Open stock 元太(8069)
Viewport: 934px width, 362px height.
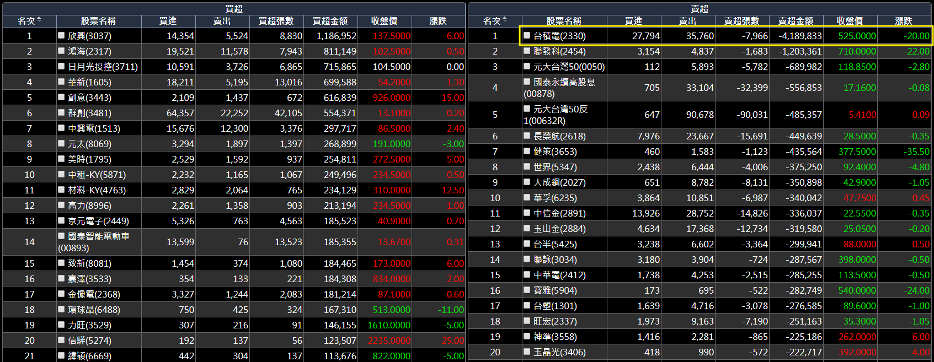89,144
